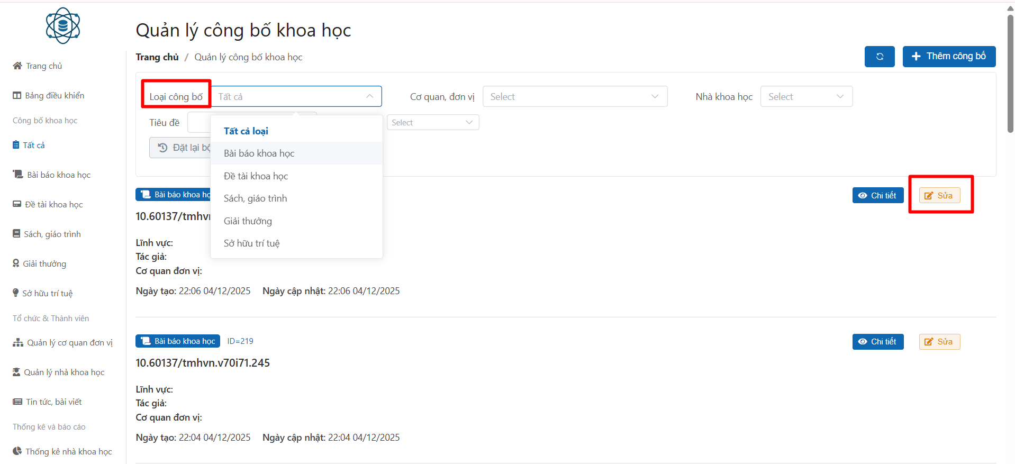The height and width of the screenshot is (464, 1015).
Task: Open Thống kê nhà khoa học chart item
Action: coord(62,452)
